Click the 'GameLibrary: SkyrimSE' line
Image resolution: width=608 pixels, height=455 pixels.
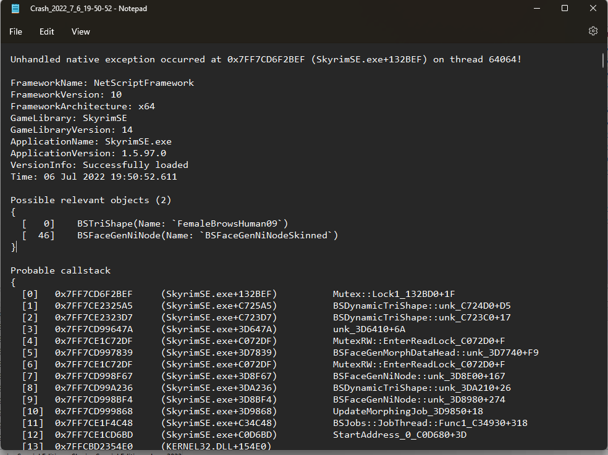click(x=69, y=118)
